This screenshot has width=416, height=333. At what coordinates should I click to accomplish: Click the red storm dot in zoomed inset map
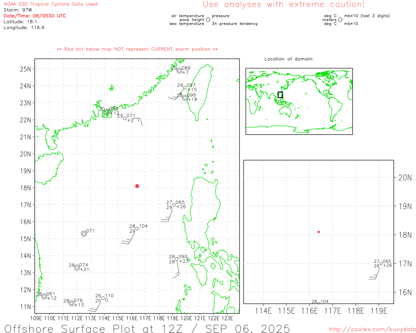coord(318,232)
